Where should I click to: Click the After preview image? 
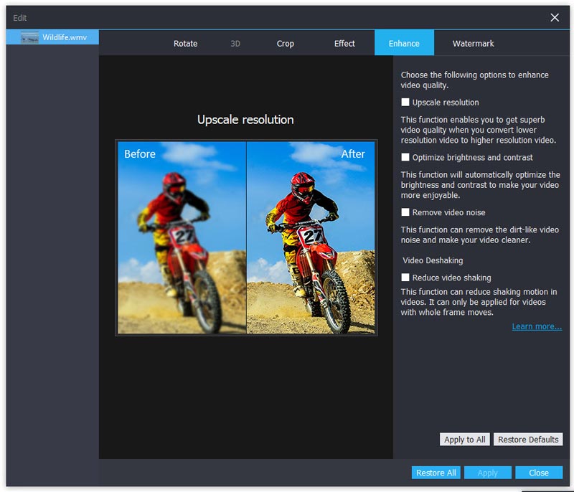(x=311, y=237)
